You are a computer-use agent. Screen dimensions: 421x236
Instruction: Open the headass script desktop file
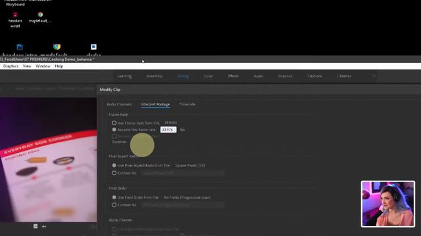pos(15,20)
